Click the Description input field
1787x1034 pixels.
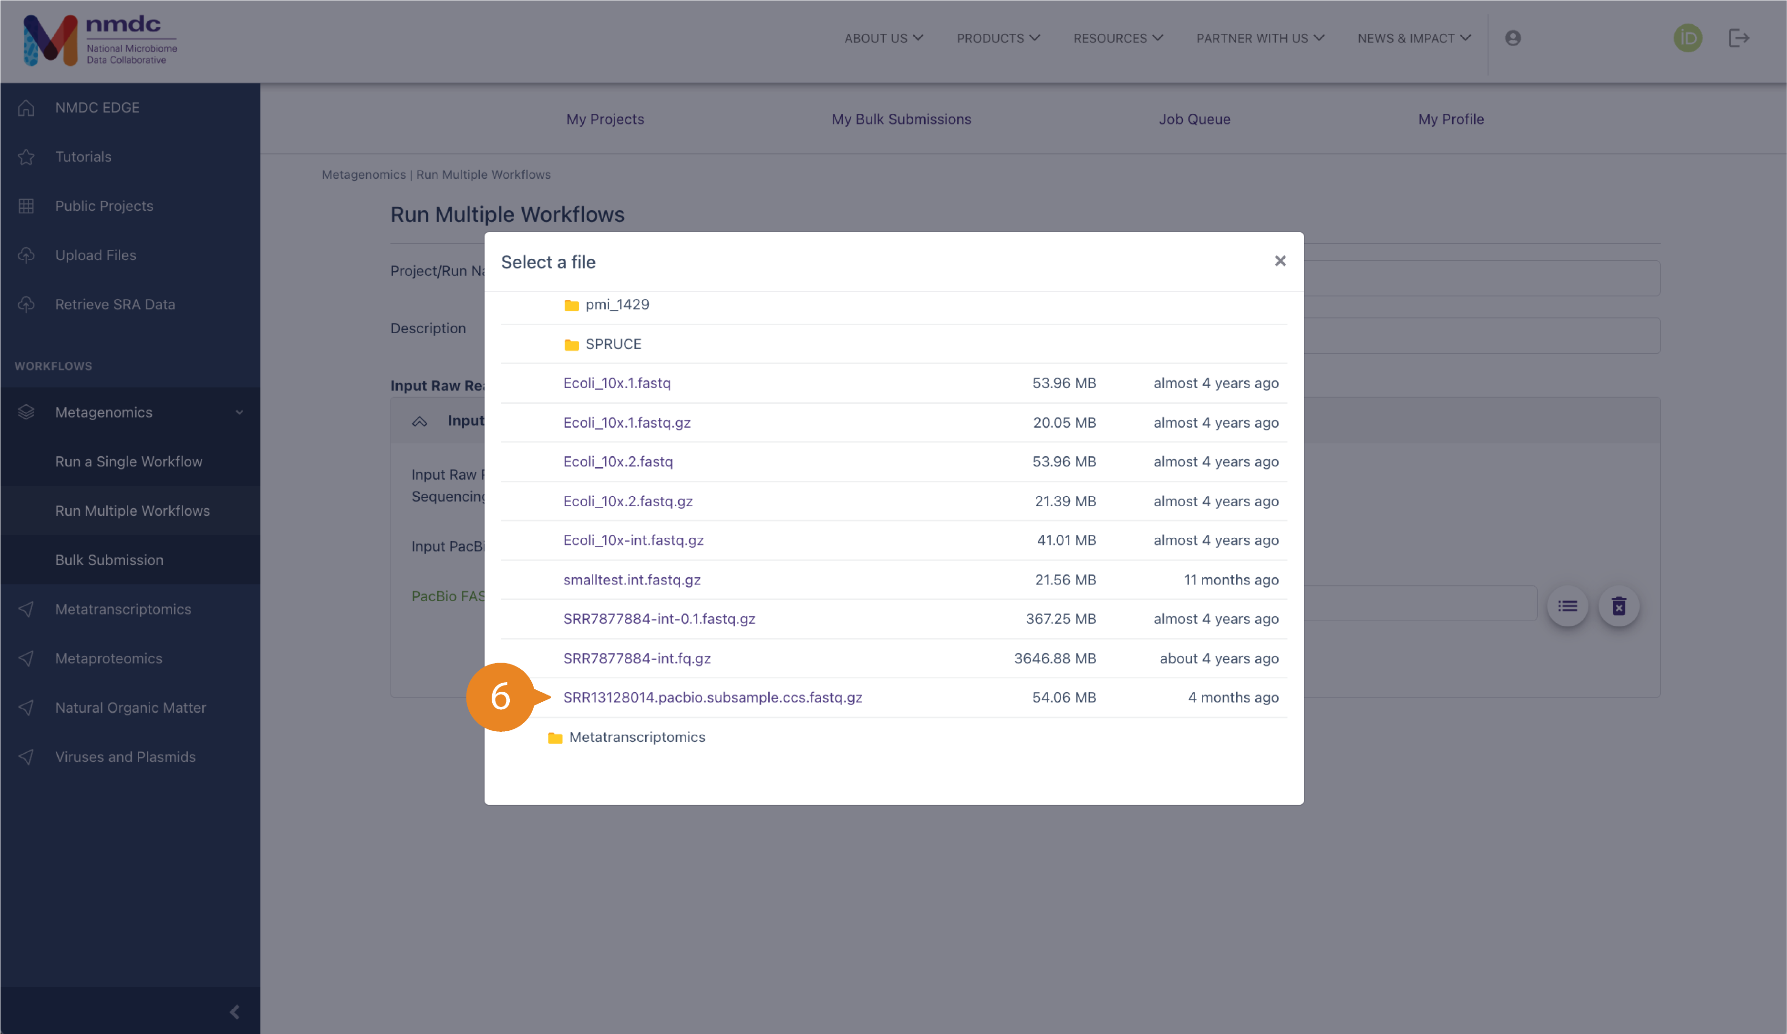1482,335
